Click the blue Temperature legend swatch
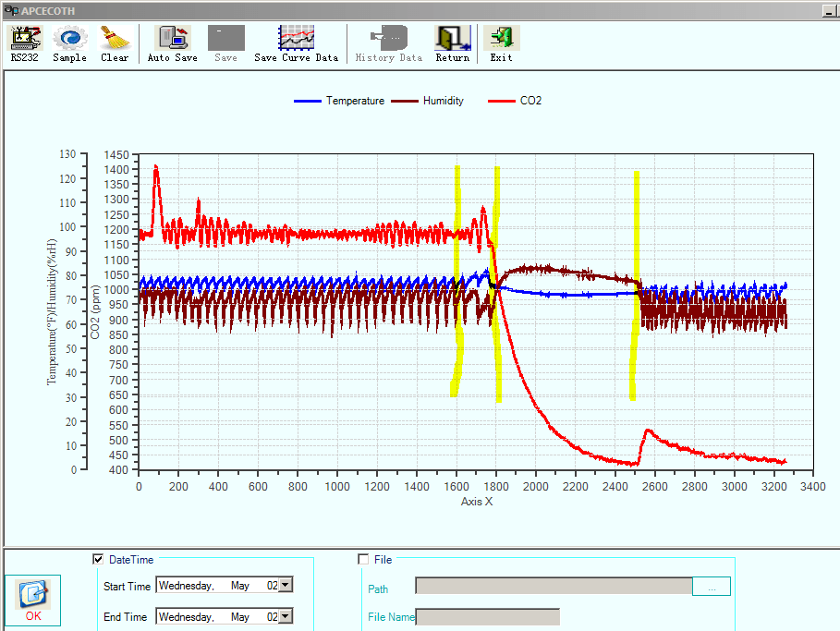This screenshot has width=840, height=631. [x=308, y=101]
